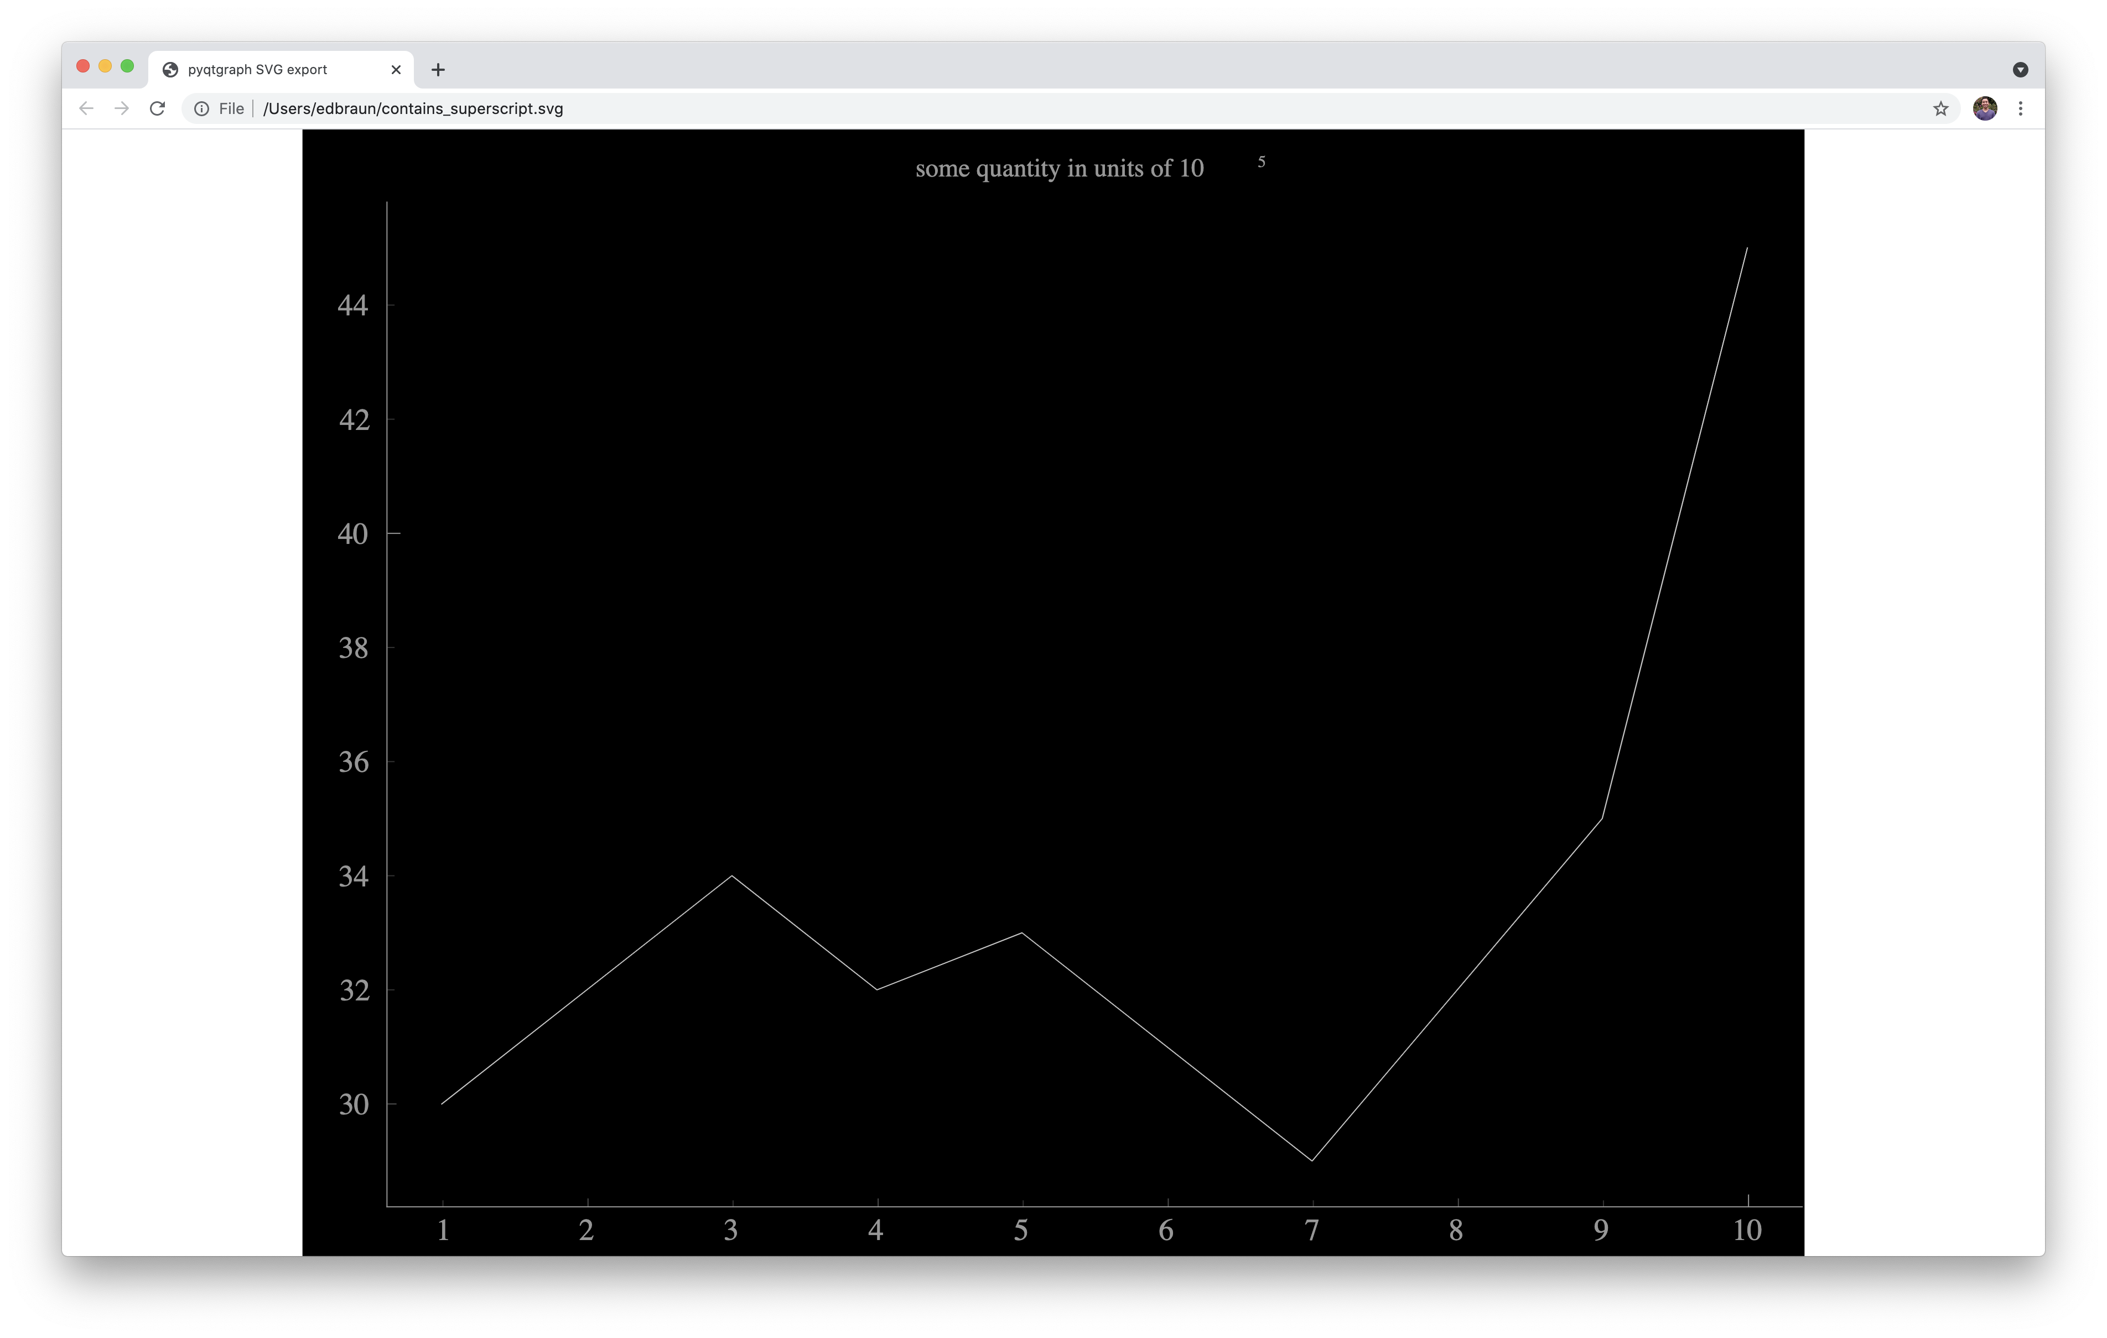Open the Chrome profile avatar
2107x1338 pixels.
(1985, 108)
